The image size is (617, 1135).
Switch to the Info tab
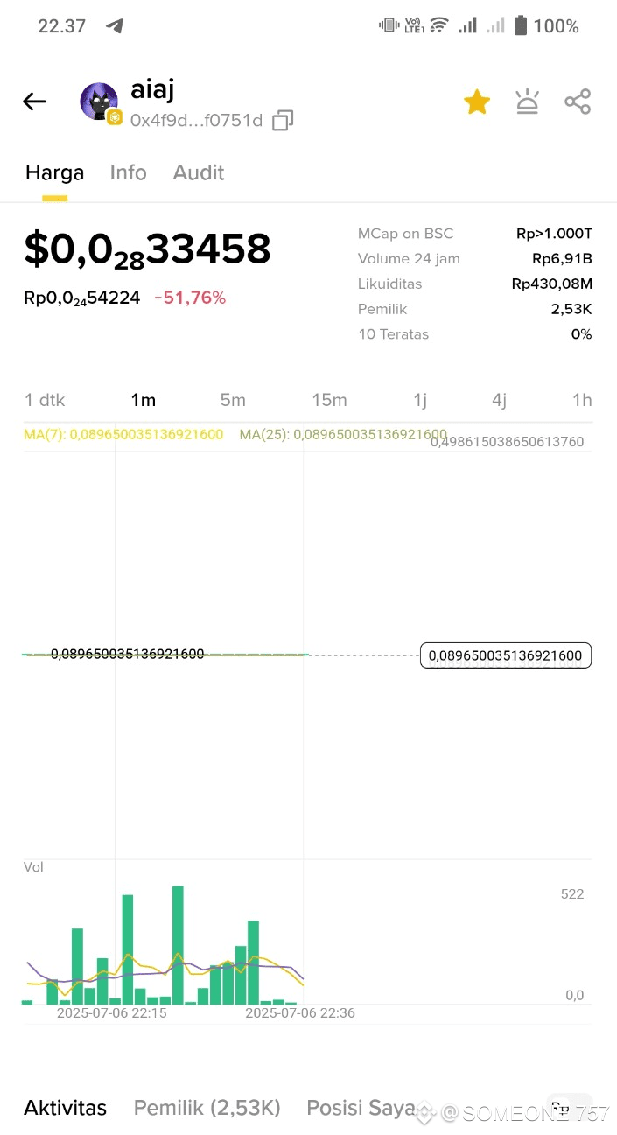coord(128,172)
